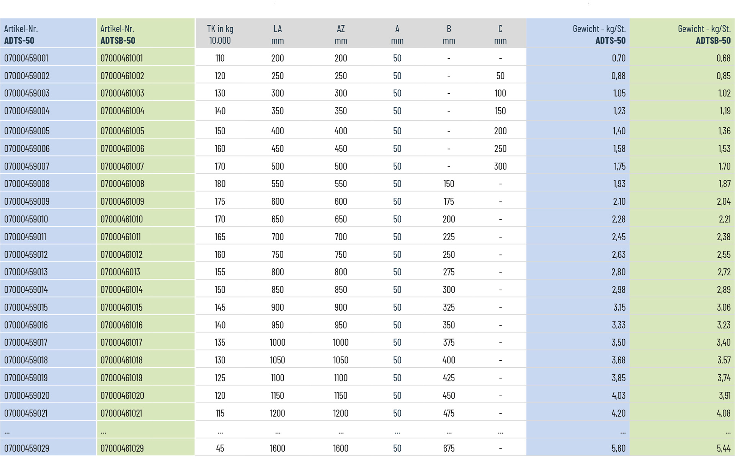The height and width of the screenshot is (459, 735).
Task: Click article number 07000459010 cell
Action: (26, 219)
